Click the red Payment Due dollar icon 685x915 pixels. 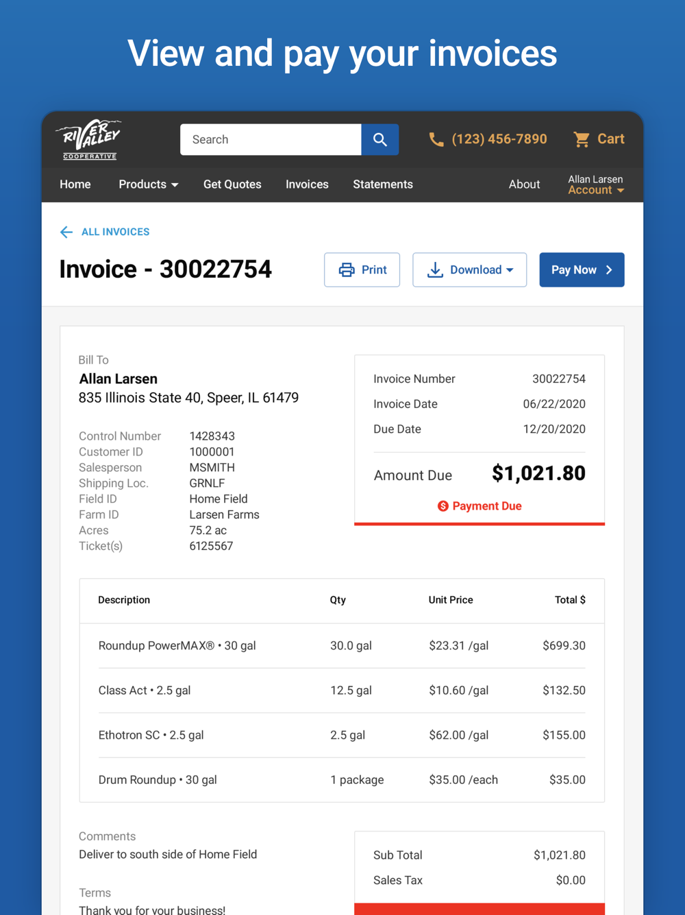[443, 506]
